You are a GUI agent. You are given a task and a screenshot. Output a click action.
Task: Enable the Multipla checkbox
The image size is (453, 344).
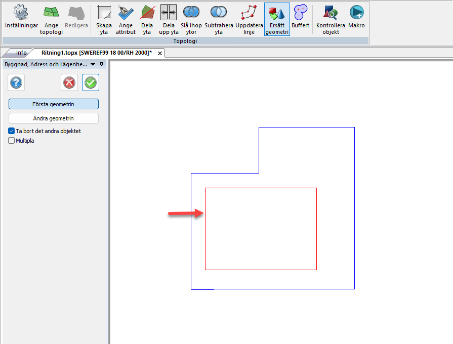point(12,141)
